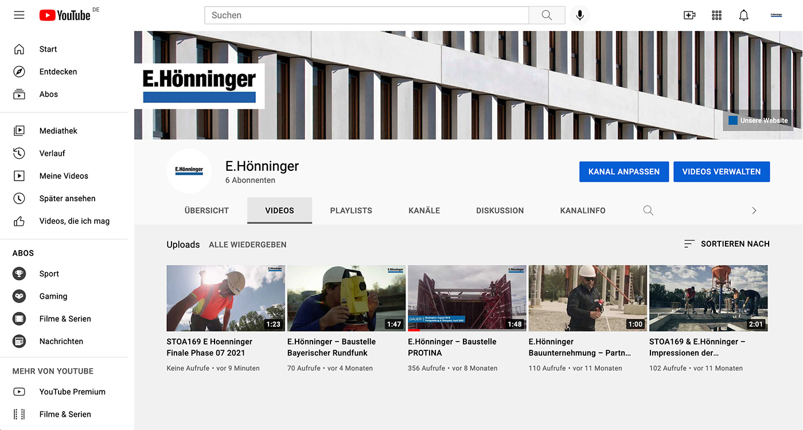
Task: Play the 1:23 STOA169 thumbnail
Action: [226, 298]
